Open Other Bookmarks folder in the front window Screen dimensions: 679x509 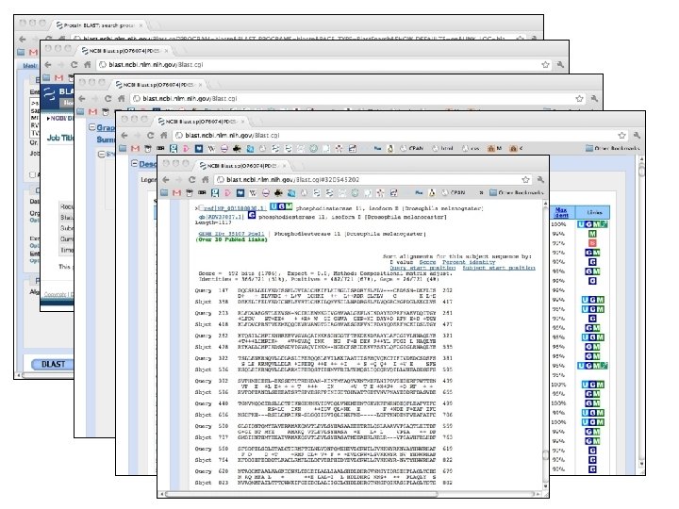[x=516, y=192]
